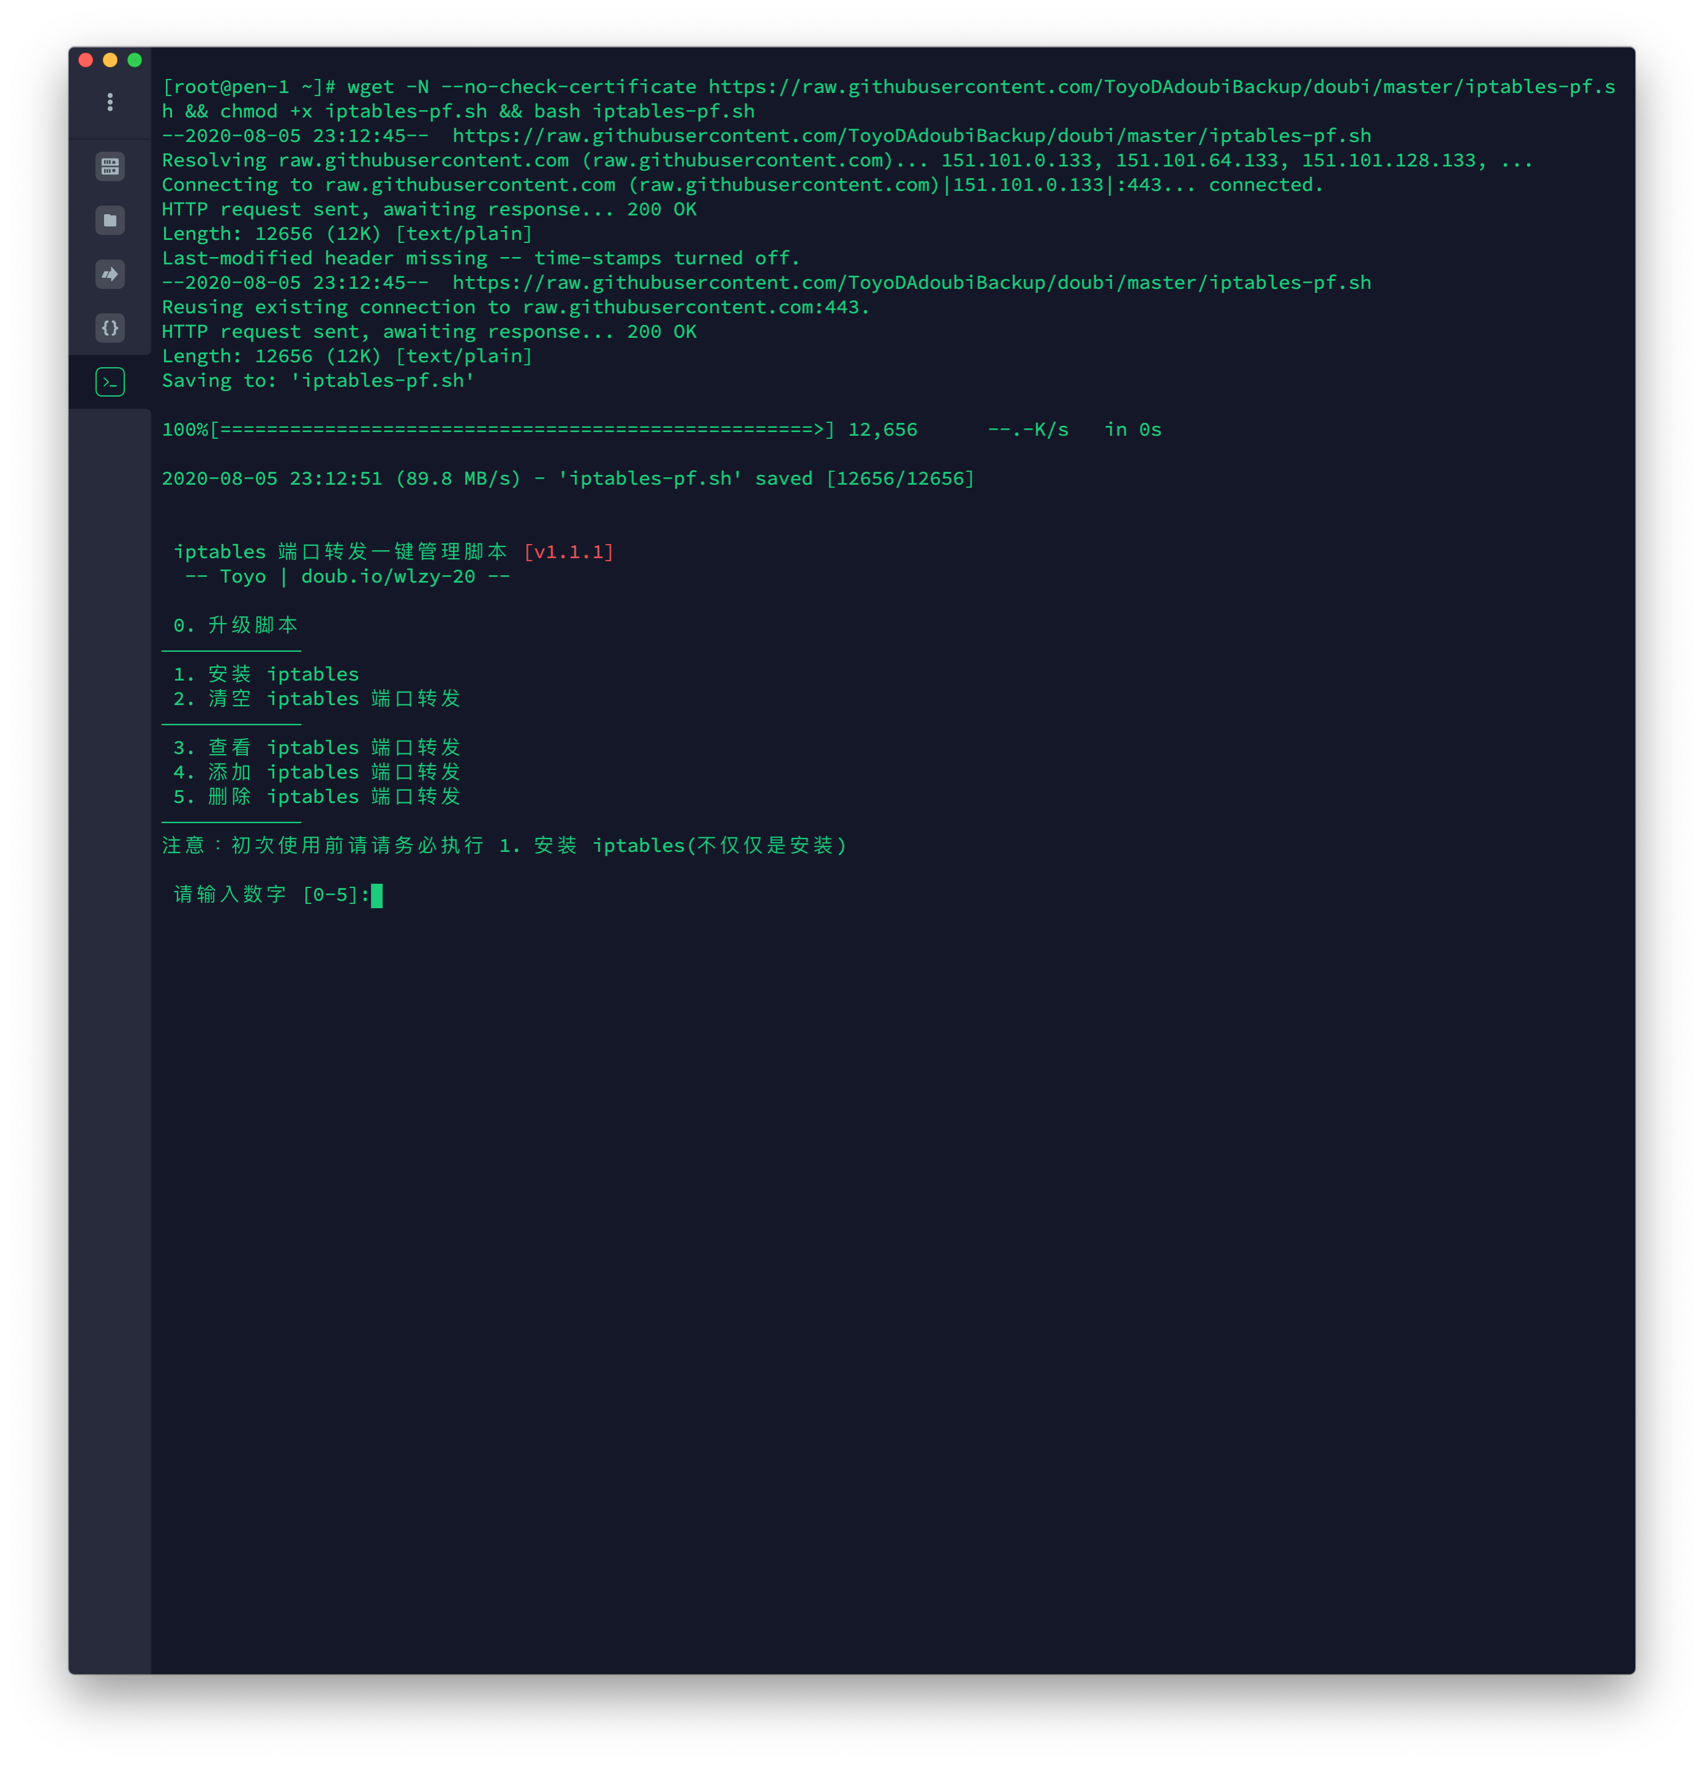Click the title 'iptables 端口转发一键管理脚本'
1704x1765 pixels.
coord(340,552)
